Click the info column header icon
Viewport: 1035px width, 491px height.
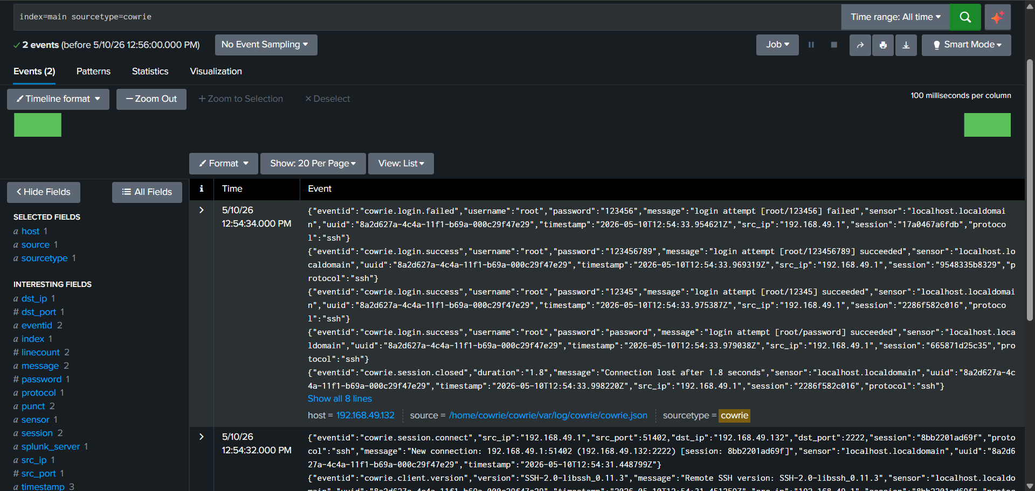202,188
